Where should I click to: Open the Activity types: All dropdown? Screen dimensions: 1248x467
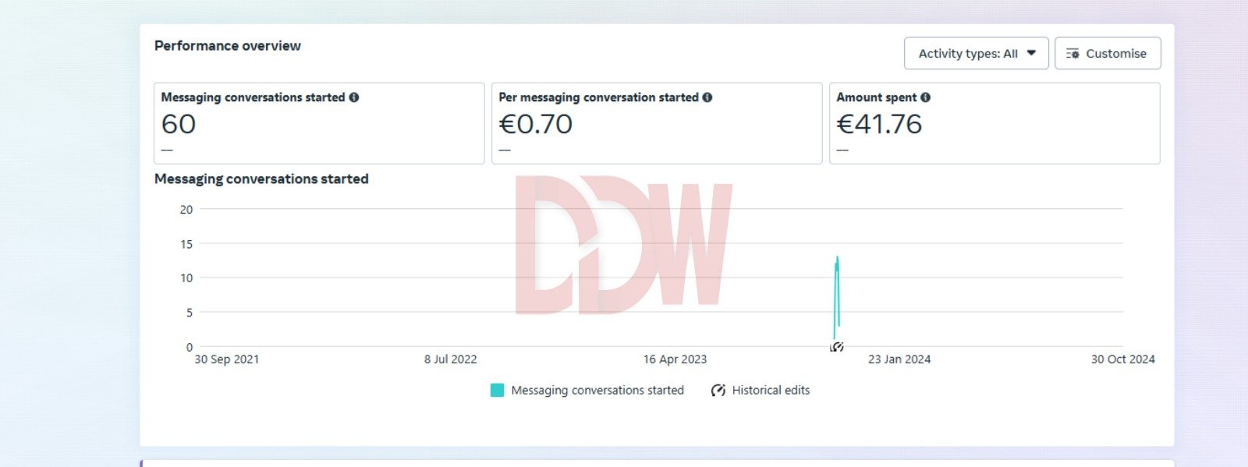tap(975, 54)
